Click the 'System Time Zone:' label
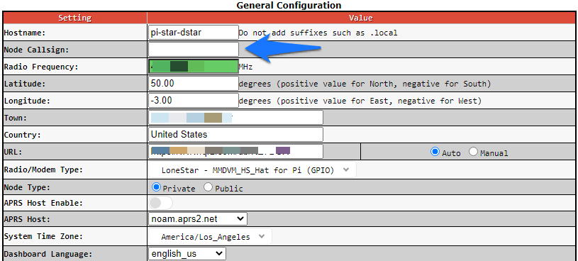The height and width of the screenshot is (261, 578). (x=43, y=237)
